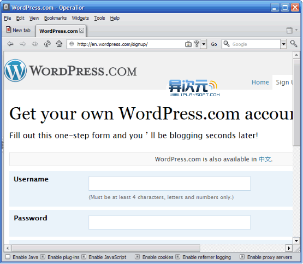Click the vertical scrollbar down arrow
The height and width of the screenshot is (264, 303).
[x=296, y=240]
